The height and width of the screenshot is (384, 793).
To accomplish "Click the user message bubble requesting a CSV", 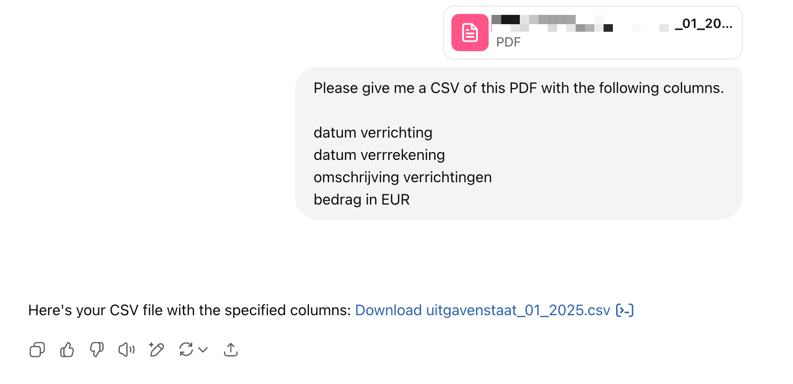I will click(x=519, y=143).
